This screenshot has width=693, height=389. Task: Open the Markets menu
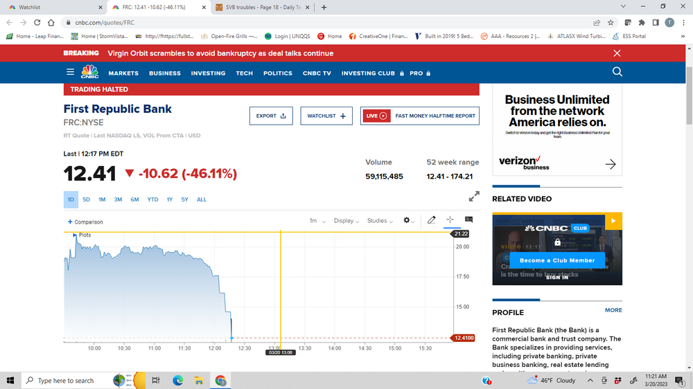[123, 73]
